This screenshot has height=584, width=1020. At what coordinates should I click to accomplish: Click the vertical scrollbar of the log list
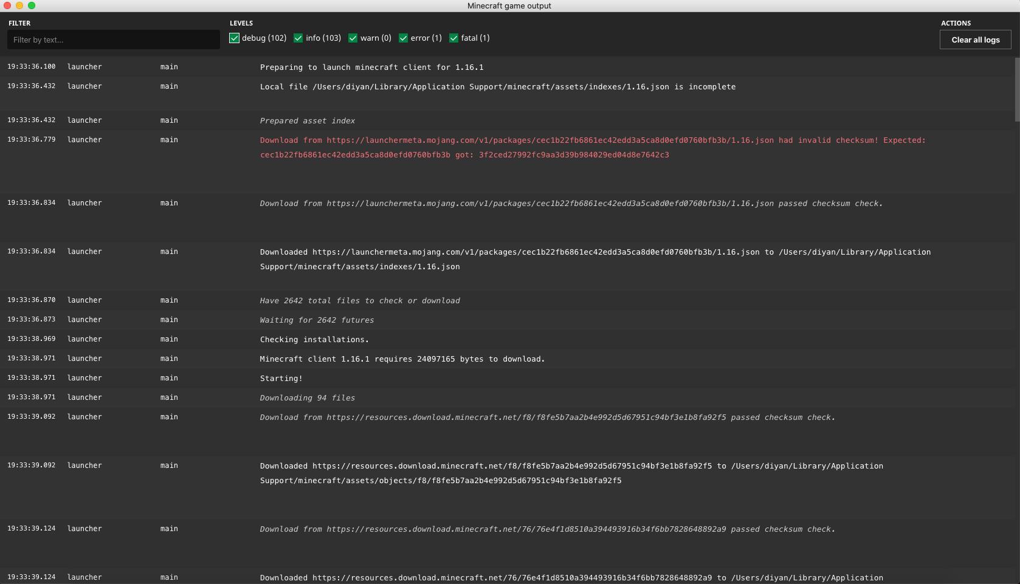[x=1017, y=90]
